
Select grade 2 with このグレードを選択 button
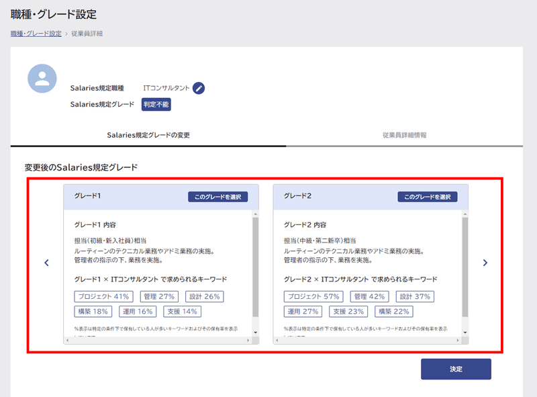coord(428,197)
